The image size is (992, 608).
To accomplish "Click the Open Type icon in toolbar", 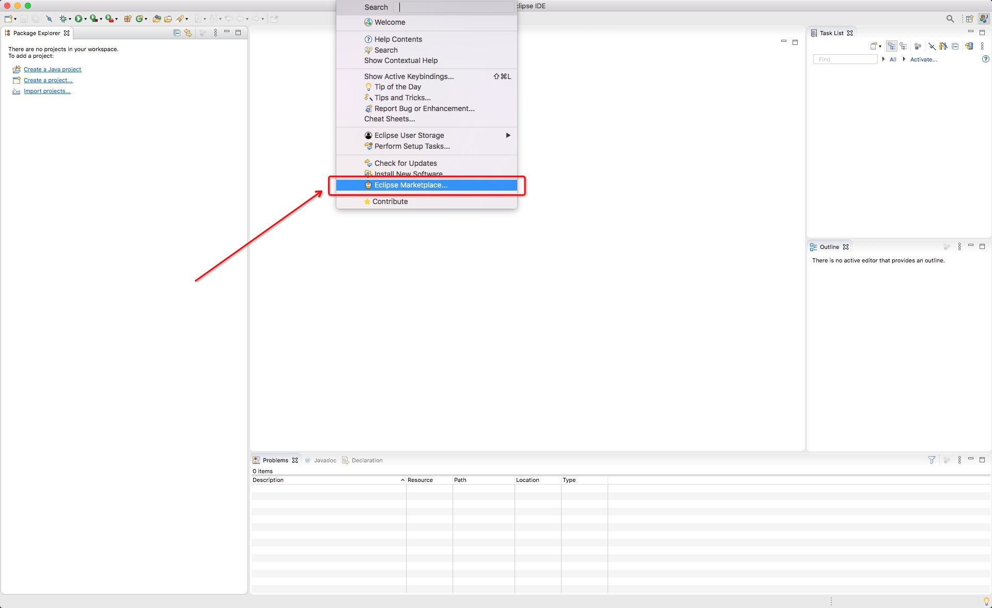I will click(157, 19).
